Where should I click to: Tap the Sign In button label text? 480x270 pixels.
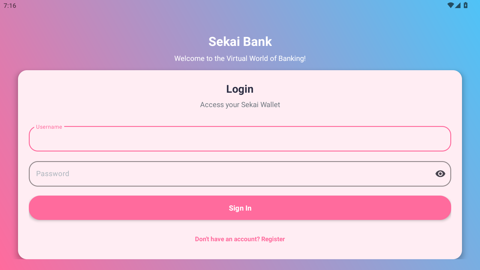[x=240, y=208]
